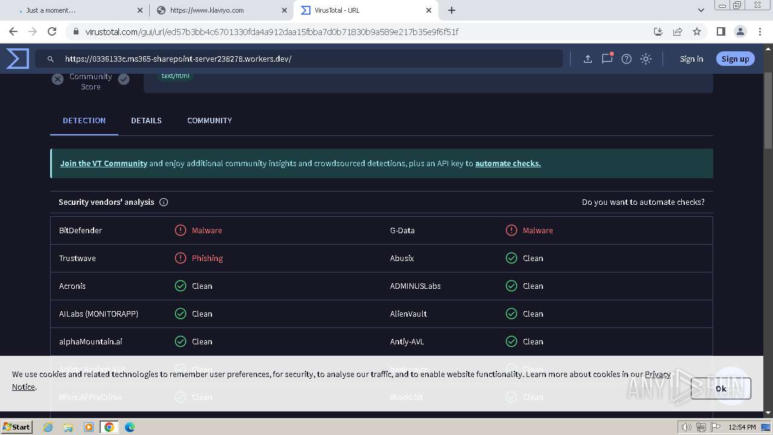The height and width of the screenshot is (435, 773).
Task: Open Chrome from the taskbar
Action: click(x=109, y=427)
